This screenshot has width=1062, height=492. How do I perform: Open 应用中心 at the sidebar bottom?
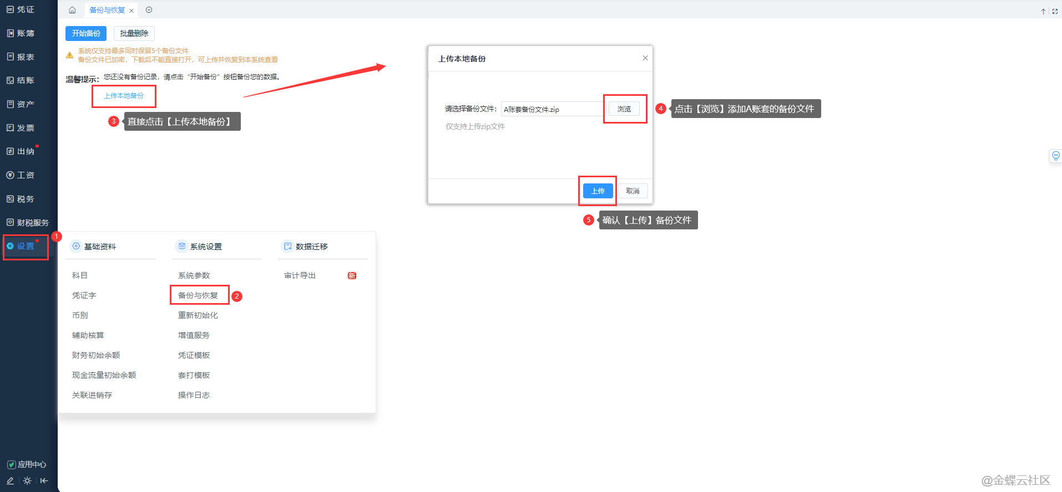[27, 464]
